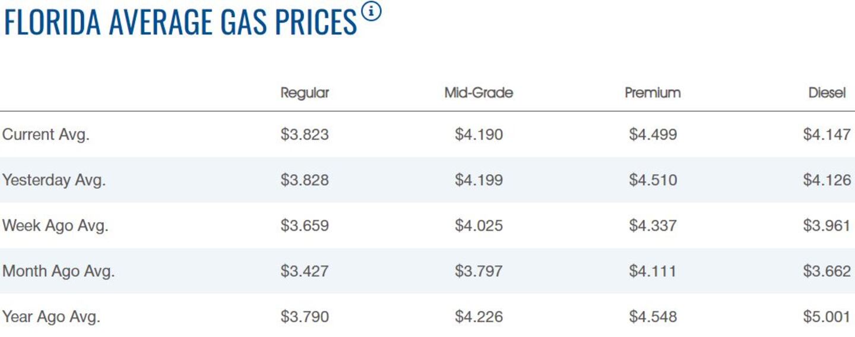
Task: Select the Week Ago Avg. row label
Action: pyautogui.click(x=55, y=226)
